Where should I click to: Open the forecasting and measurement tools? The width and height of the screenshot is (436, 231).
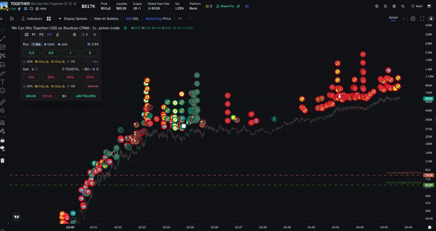pos(3,65)
